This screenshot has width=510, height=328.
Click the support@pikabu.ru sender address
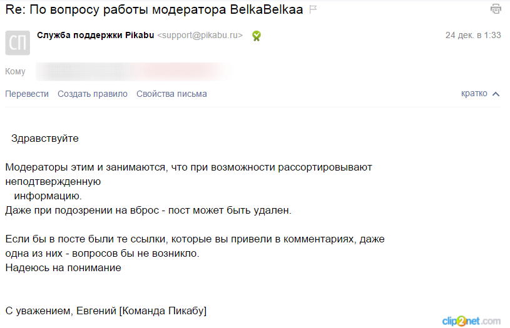pyautogui.click(x=200, y=36)
